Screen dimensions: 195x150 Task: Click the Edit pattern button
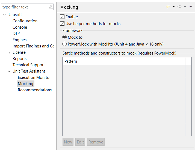tap(80, 142)
